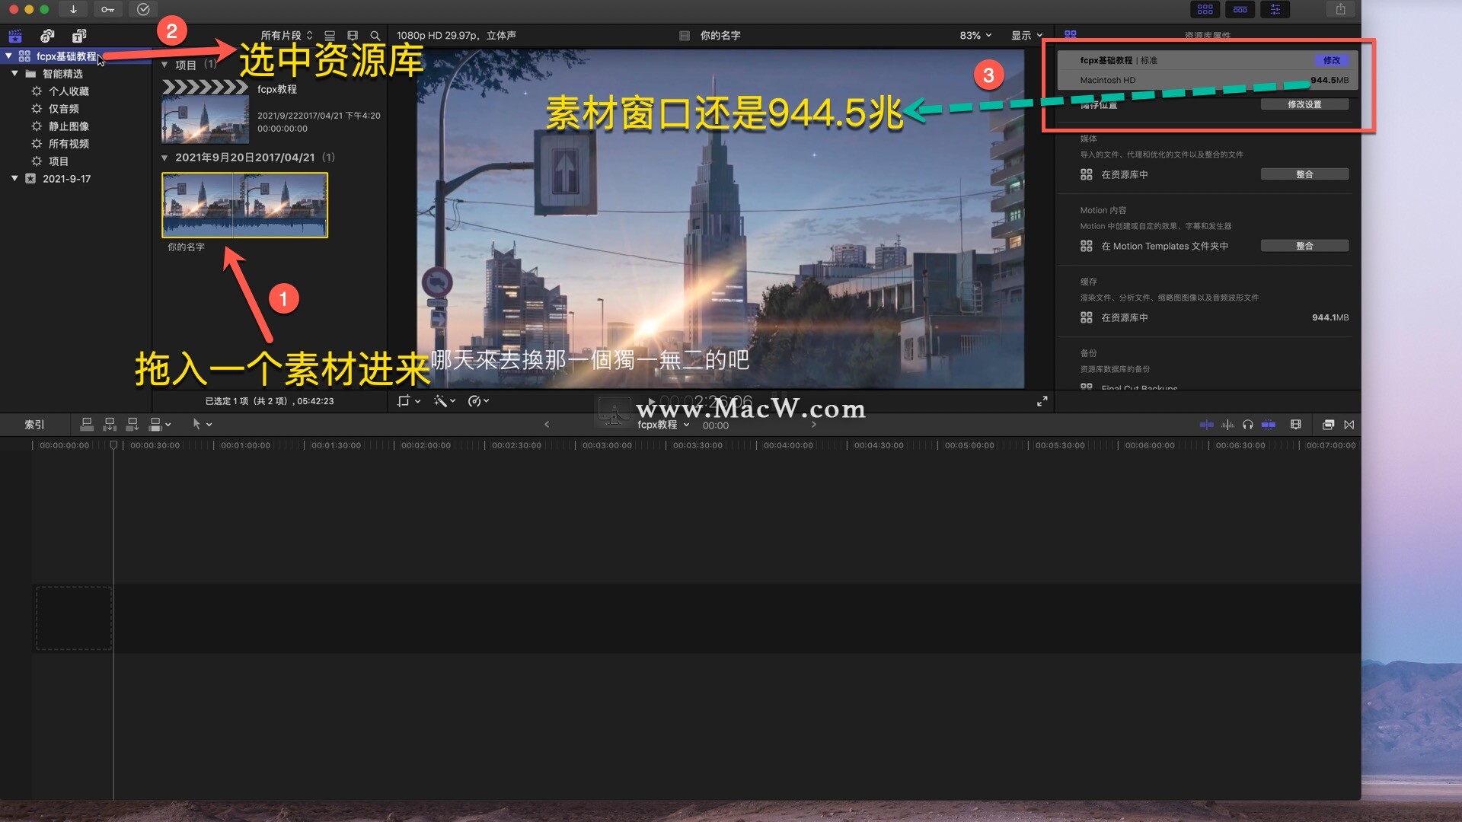Click the Share export icon
Screen dimensions: 1462x822
pyautogui.click(x=1340, y=9)
